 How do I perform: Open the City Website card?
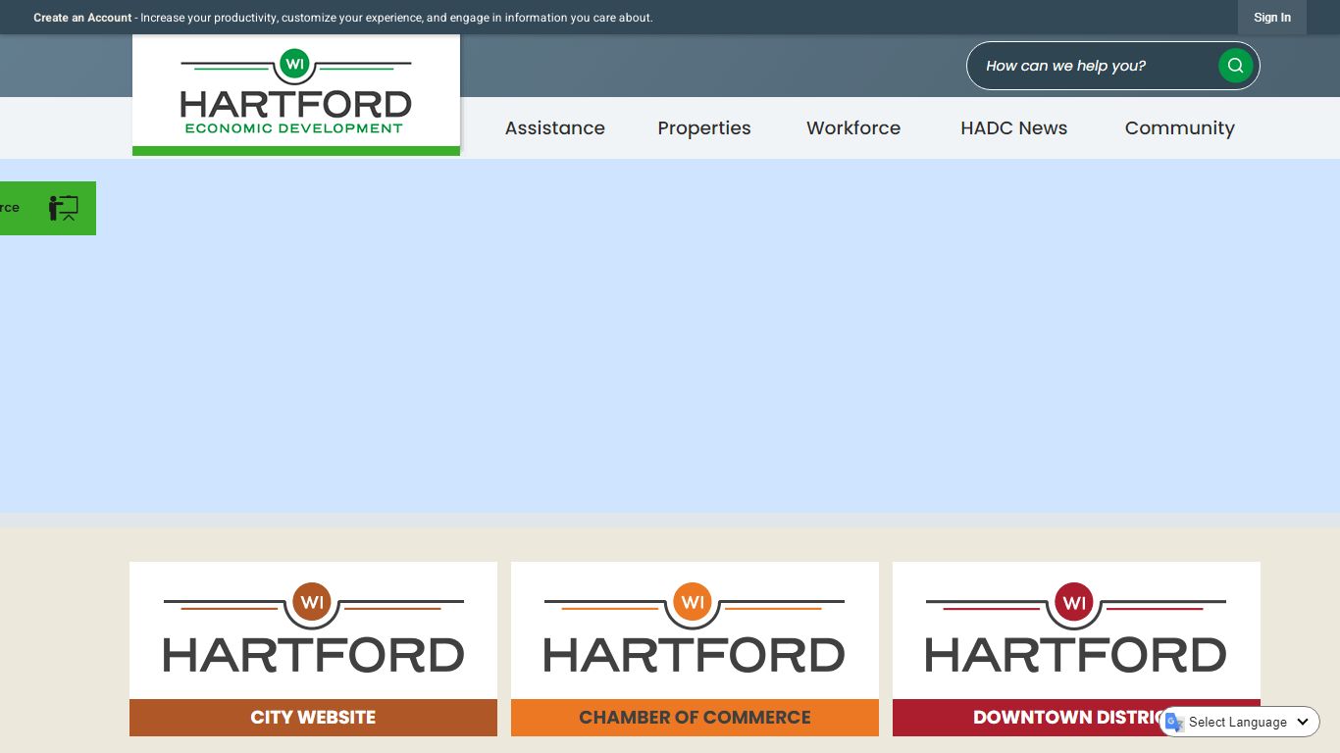[313, 649]
